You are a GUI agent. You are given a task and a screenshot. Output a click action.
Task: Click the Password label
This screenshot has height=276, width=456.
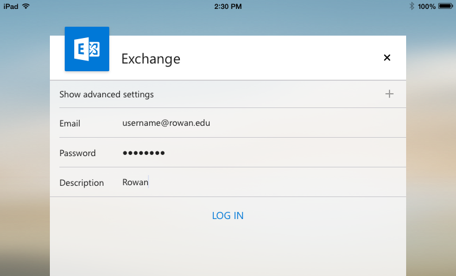77,153
